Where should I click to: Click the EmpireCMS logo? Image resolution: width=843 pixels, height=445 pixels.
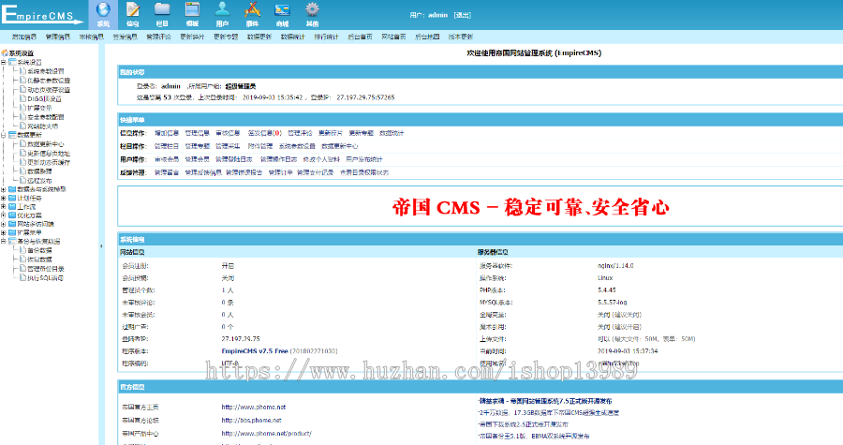click(43, 14)
